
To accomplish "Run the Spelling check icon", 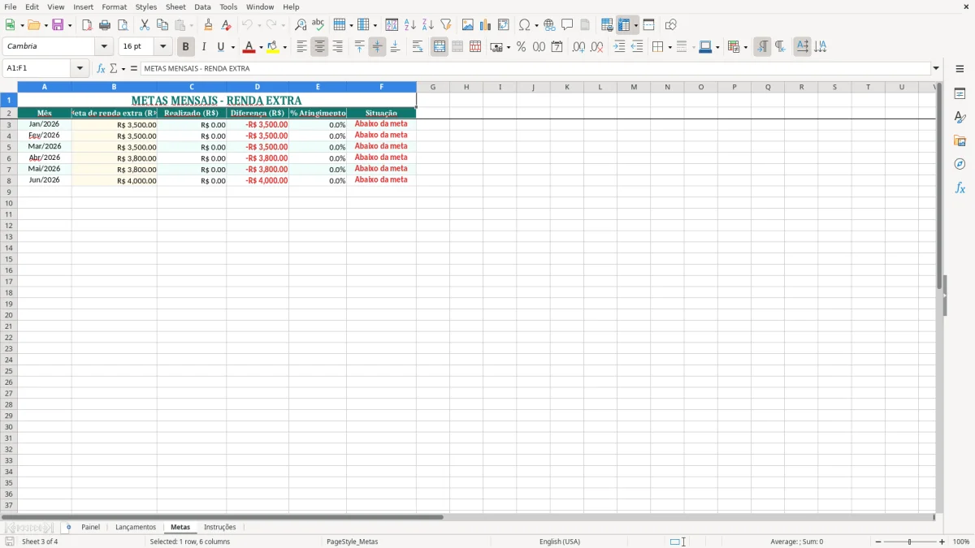I will pyautogui.click(x=318, y=25).
